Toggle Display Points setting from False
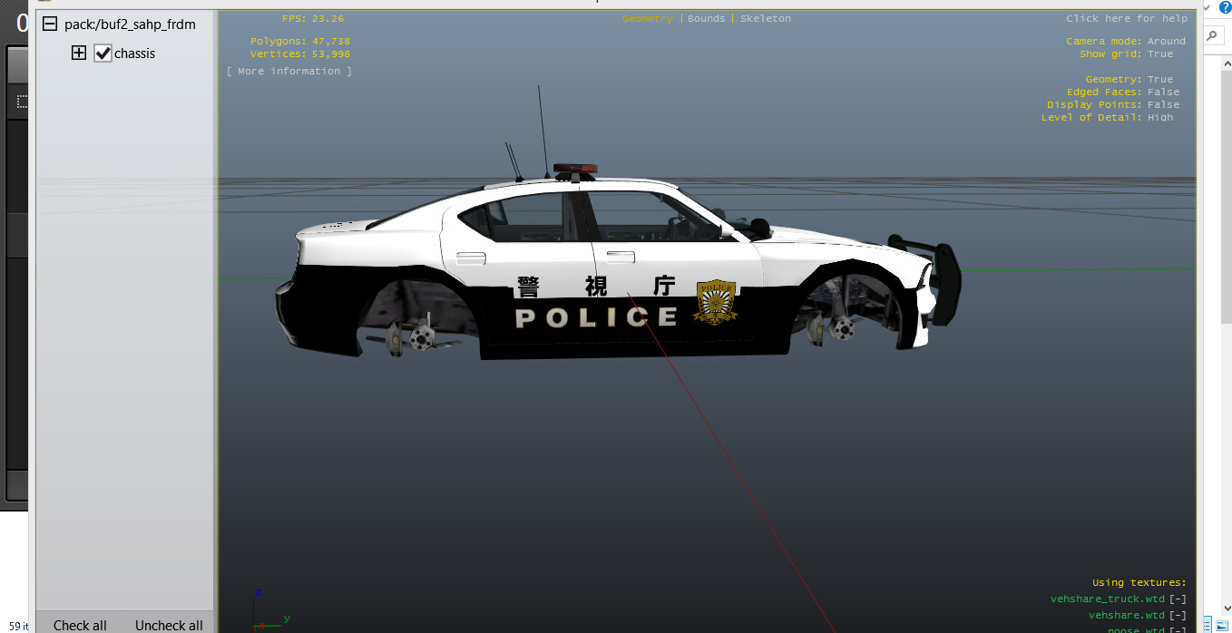 tap(1163, 105)
